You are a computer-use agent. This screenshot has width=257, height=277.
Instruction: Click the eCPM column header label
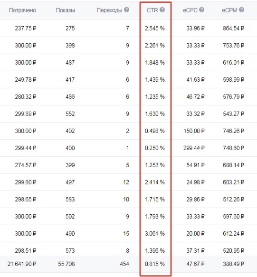(x=229, y=10)
